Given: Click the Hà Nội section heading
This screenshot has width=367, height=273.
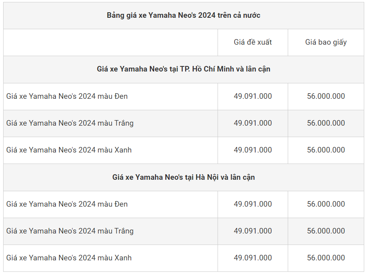Looking at the screenshot, I should pos(183,177).
